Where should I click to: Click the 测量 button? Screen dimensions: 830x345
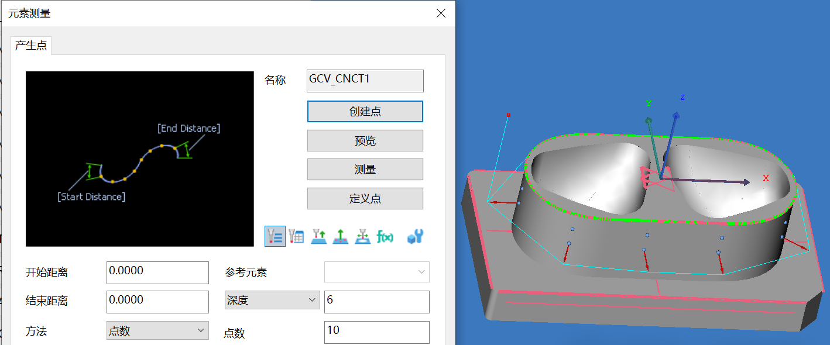tap(365, 169)
